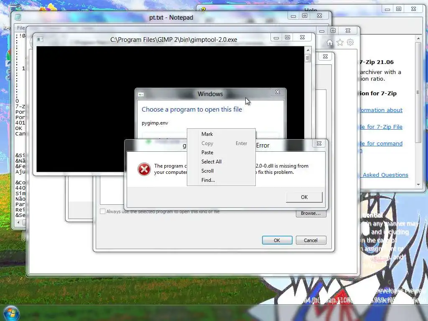Close the System Error dialog
Viewport: 428px width, 321px height.
coord(319,143)
